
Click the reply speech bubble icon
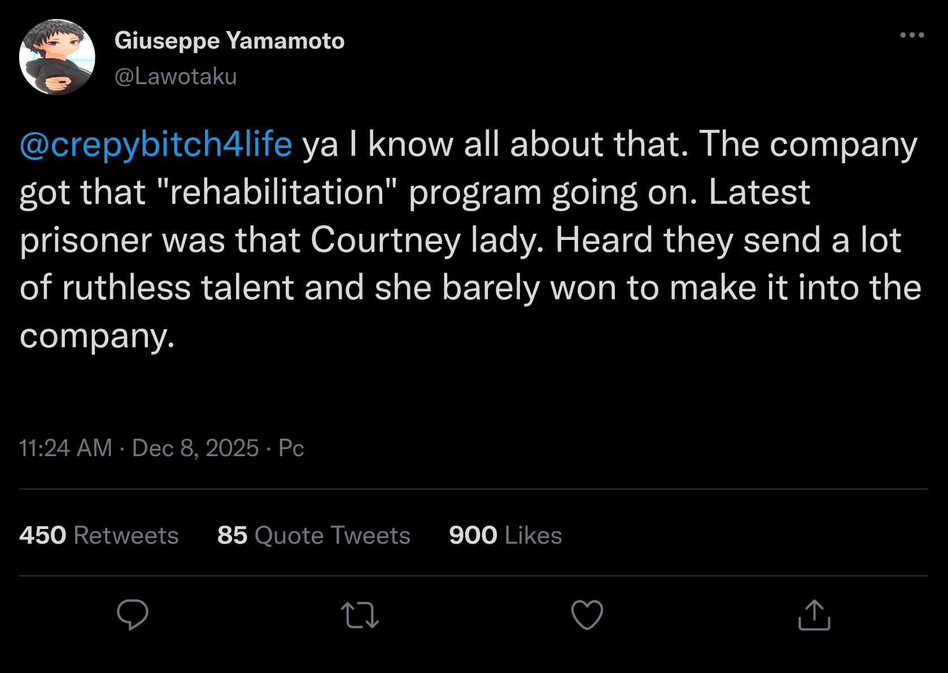point(133,614)
